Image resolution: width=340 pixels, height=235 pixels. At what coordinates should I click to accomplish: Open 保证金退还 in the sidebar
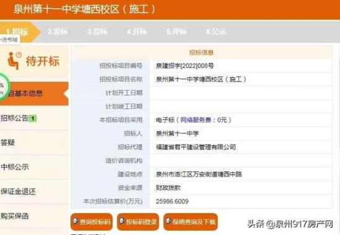click(x=18, y=192)
